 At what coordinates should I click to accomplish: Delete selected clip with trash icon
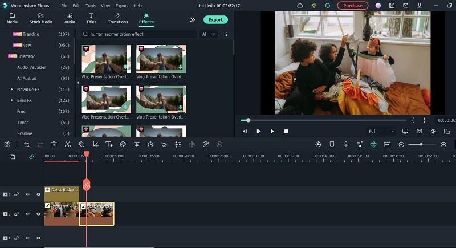[54, 144]
